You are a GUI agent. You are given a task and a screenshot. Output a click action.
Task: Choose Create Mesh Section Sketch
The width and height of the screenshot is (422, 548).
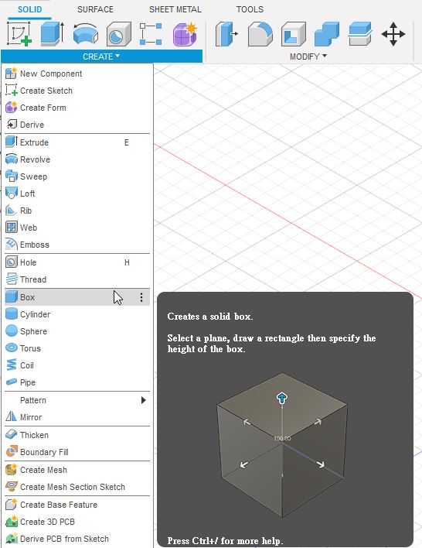tap(77, 487)
